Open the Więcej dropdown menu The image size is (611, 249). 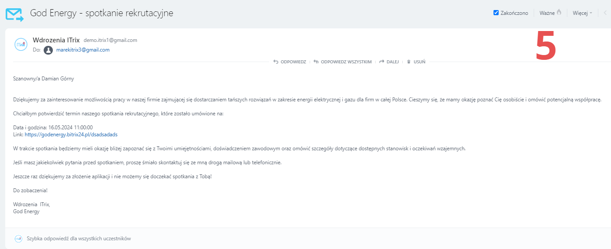(x=582, y=13)
